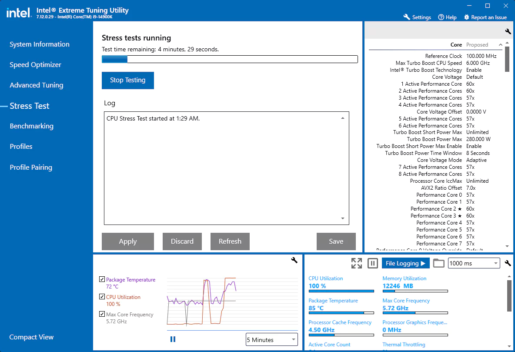Click the Proposed column header
Image resolution: width=515 pixels, height=352 pixels.
click(477, 45)
